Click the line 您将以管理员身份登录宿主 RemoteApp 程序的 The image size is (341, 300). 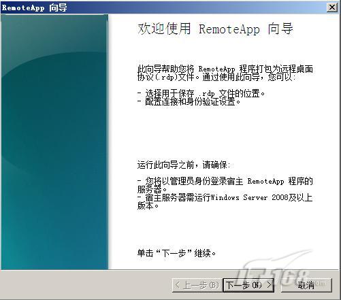coord(225,181)
